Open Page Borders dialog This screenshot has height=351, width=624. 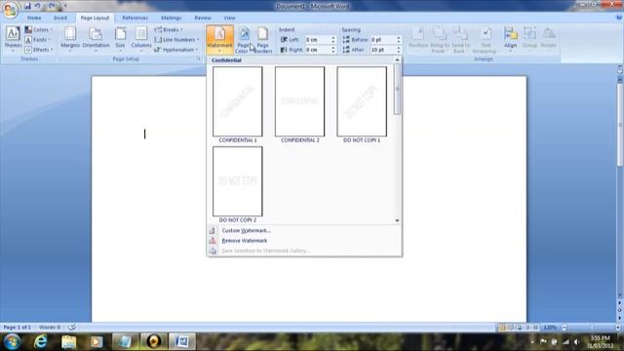262,40
